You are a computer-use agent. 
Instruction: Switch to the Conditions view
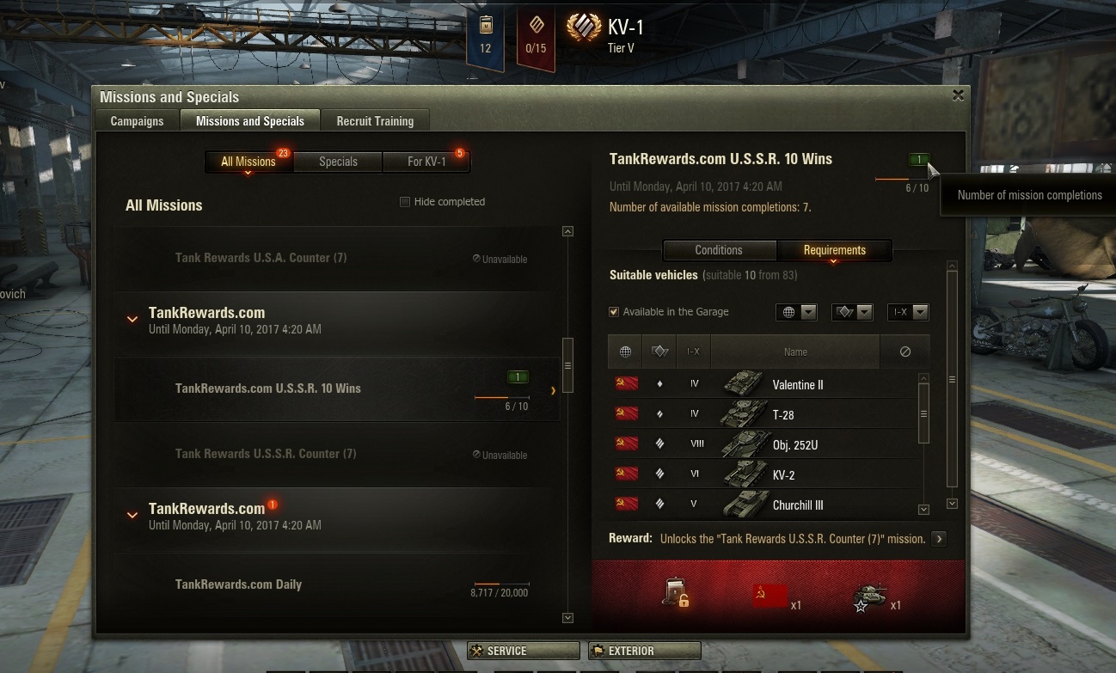click(x=719, y=250)
